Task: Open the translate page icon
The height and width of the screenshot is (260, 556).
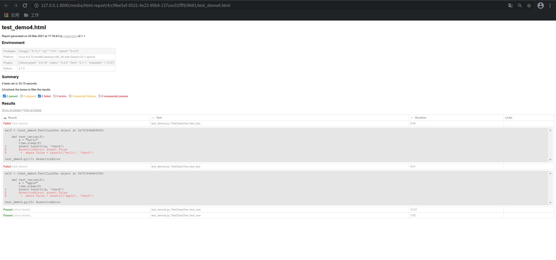Action: tap(511, 5)
